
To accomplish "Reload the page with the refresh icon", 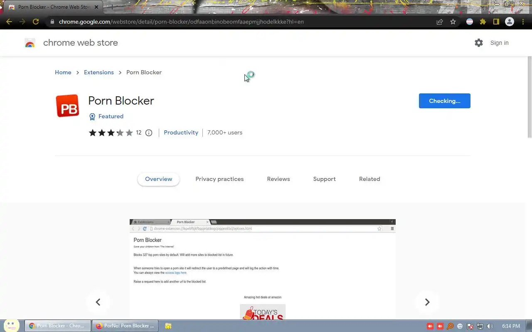I will pos(36,22).
